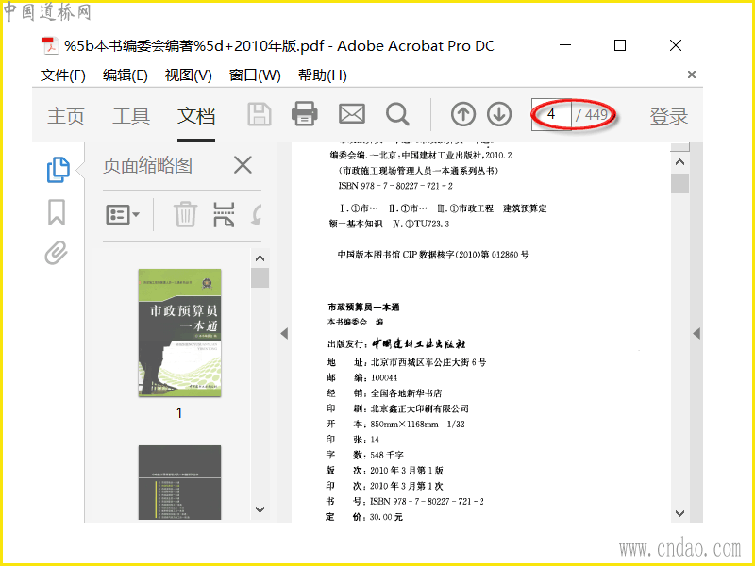The height and width of the screenshot is (566, 755).
Task: Click the page number field showing 4
Action: [x=551, y=114]
